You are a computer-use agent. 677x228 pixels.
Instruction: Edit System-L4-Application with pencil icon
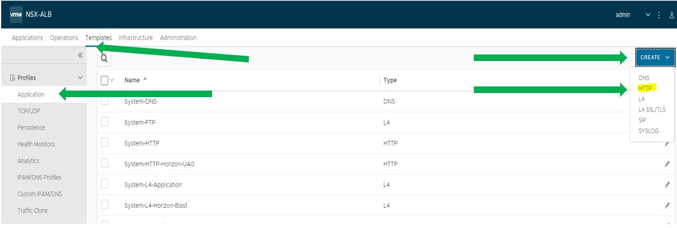pyautogui.click(x=668, y=185)
